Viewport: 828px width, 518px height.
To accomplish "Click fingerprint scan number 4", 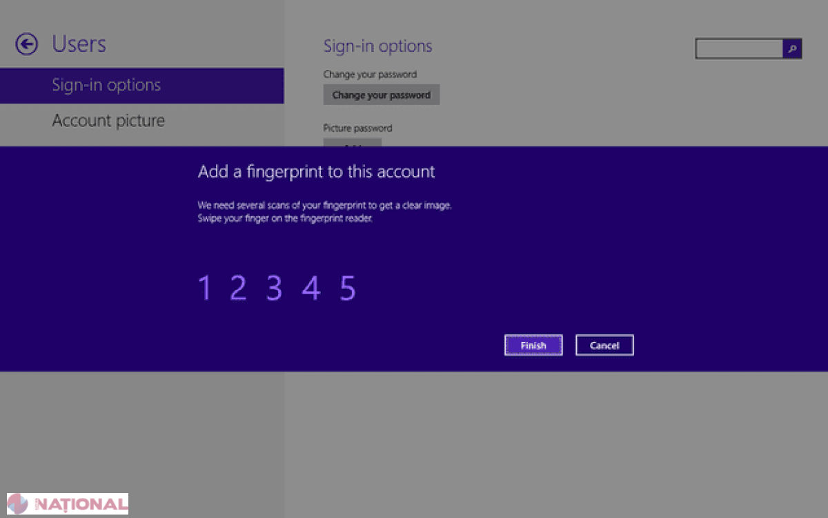I will coord(311,288).
